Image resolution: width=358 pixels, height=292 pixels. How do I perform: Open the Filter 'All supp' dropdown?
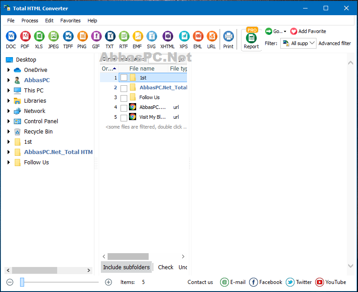pos(298,43)
